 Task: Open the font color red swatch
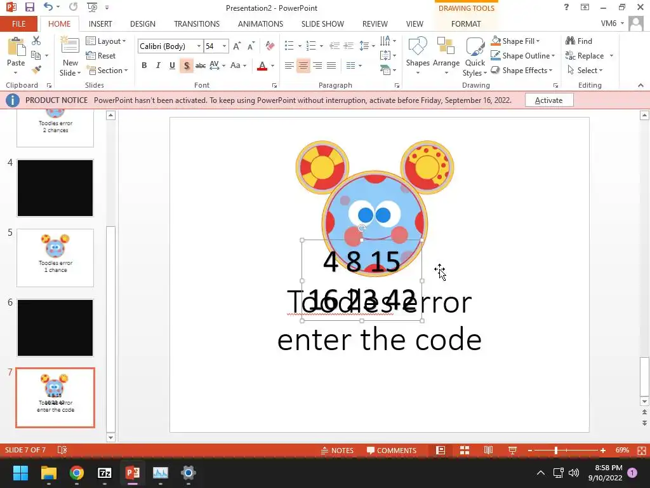pos(262,65)
